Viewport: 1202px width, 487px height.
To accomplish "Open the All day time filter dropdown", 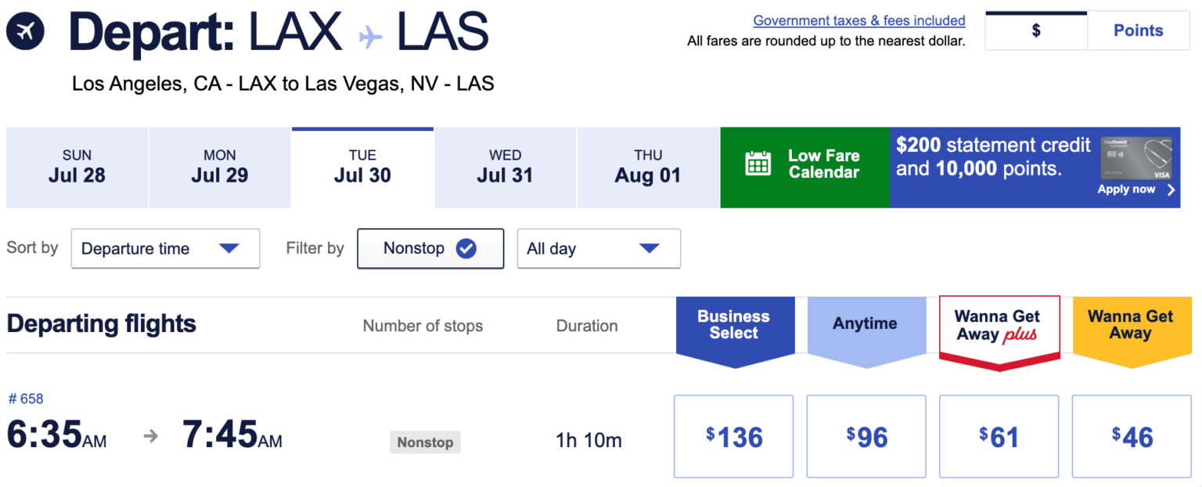I will pyautogui.click(x=599, y=248).
